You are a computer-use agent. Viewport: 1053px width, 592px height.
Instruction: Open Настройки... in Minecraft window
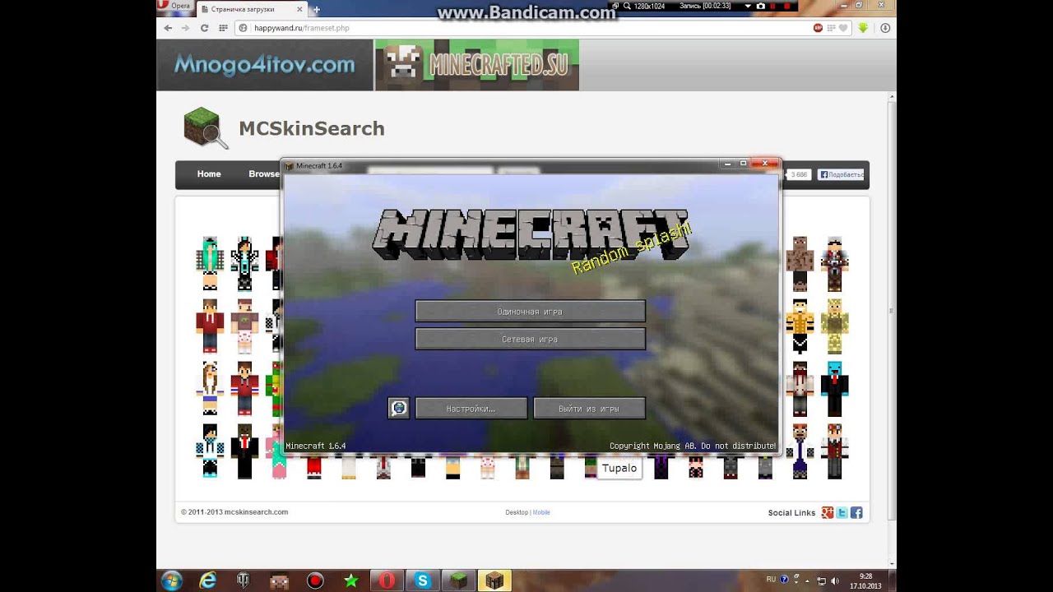(x=471, y=408)
